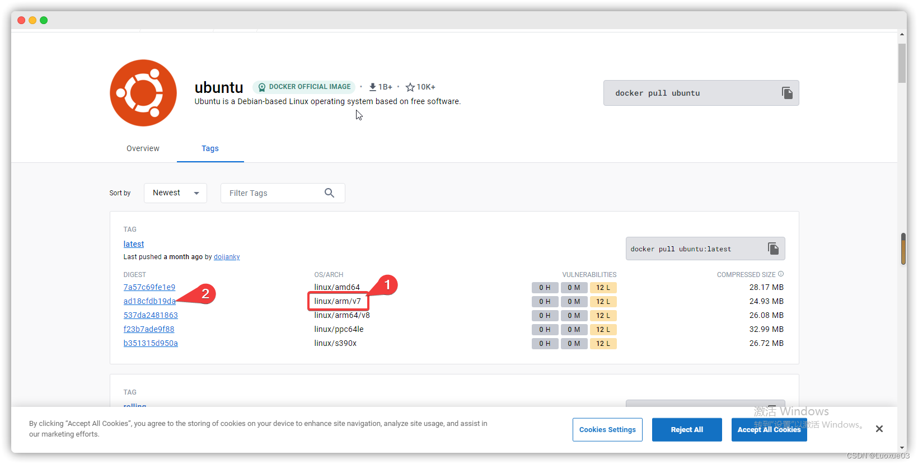The width and height of the screenshot is (918, 464).
Task: Click the yellow macOS minimize button
Action: (32, 20)
